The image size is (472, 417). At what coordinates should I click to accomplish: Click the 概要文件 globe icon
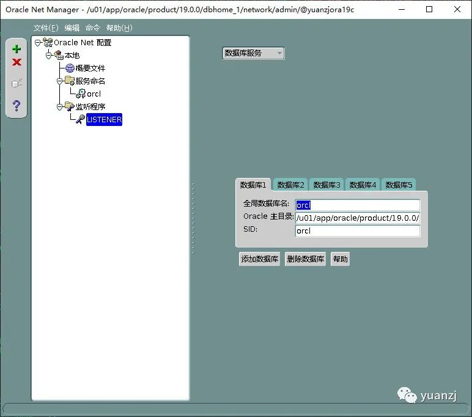[x=70, y=68]
